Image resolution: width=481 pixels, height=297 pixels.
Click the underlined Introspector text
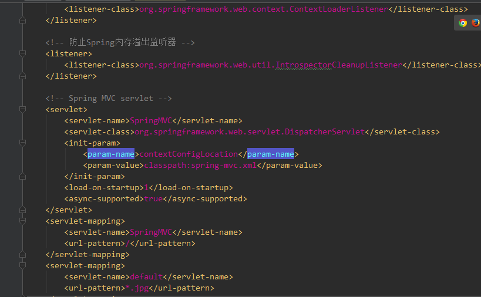tap(304, 65)
